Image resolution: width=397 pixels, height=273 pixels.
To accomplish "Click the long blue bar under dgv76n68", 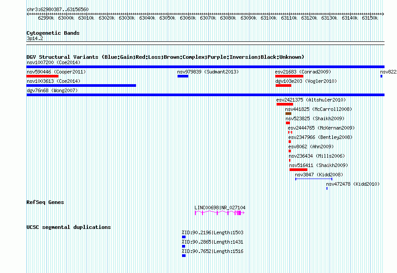I will point(205,95).
